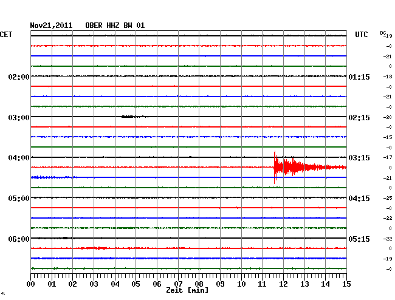Screen dimensions: 395x300
Task: Click the DC offset value -20
Action: 388,117
